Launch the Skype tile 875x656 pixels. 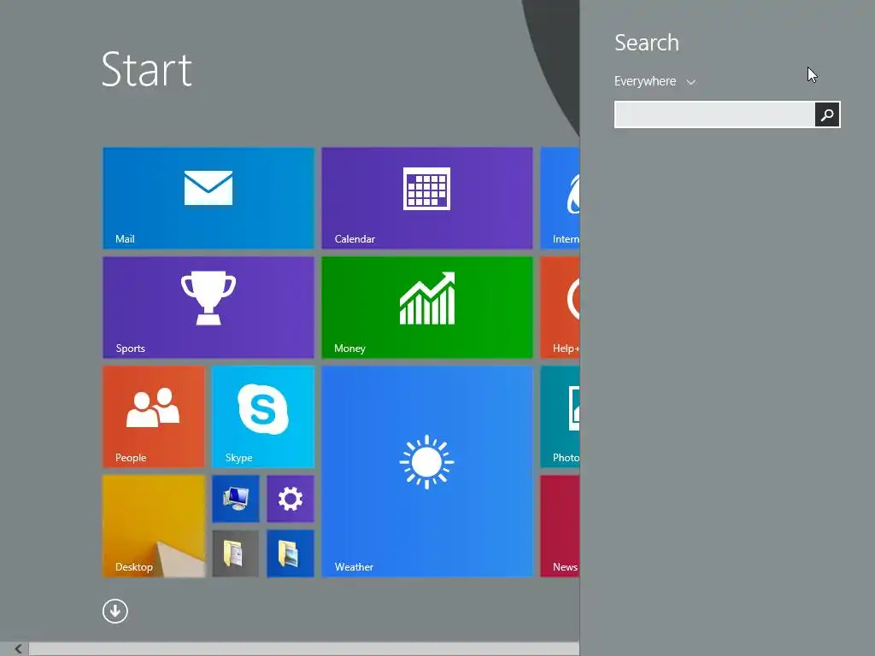[x=263, y=417]
